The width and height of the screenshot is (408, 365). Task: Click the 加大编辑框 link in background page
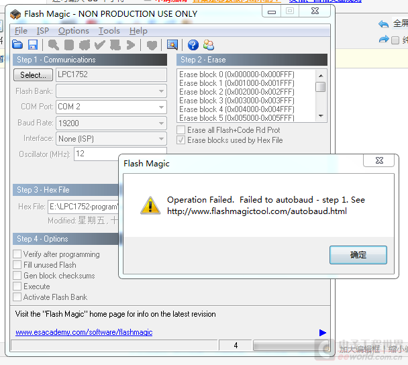pyautogui.click(x=359, y=350)
